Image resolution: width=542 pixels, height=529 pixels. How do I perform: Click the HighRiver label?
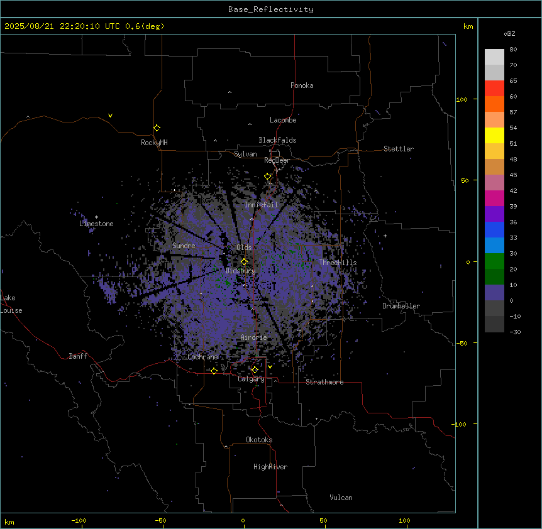click(270, 467)
